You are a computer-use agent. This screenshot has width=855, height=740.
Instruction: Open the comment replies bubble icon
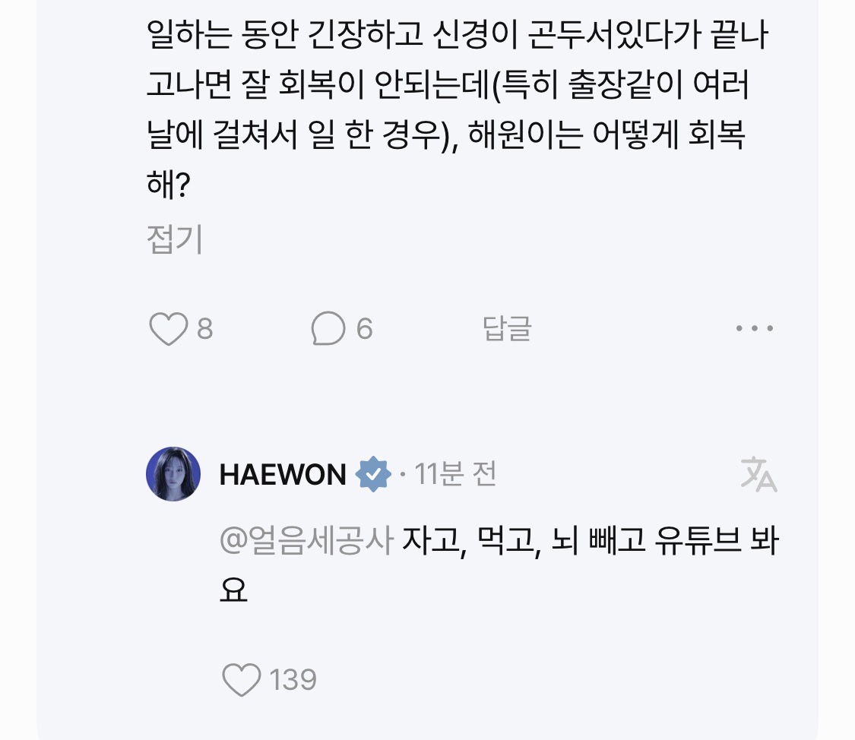[x=328, y=328]
